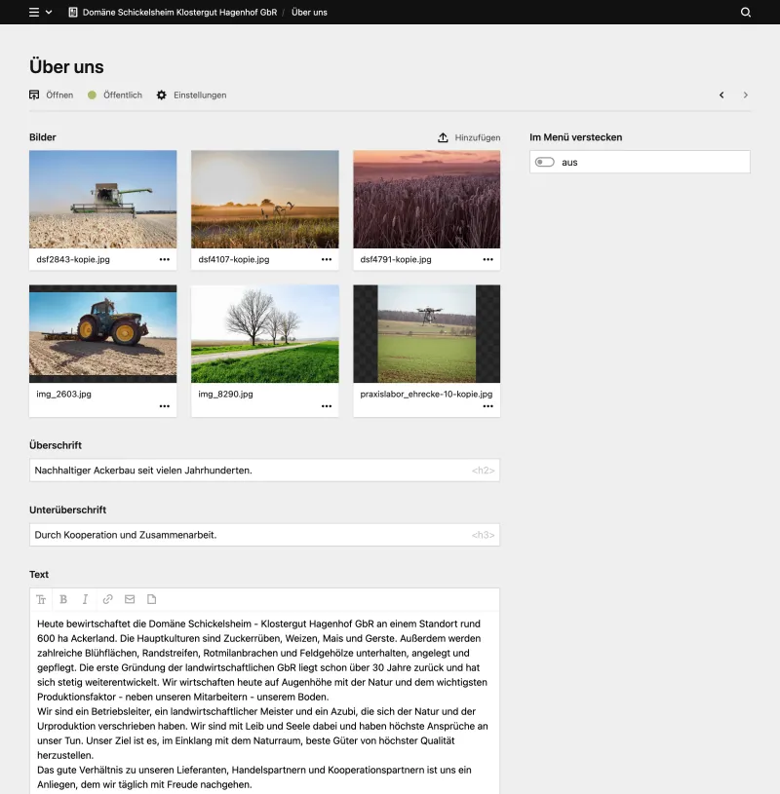This screenshot has height=794, width=780.
Task: Insert a file from the editor toolbar
Action: coord(152,599)
